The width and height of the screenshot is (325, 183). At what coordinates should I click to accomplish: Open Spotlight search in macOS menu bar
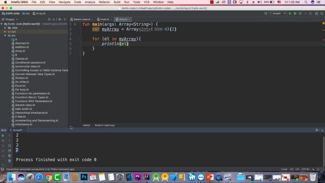click(x=306, y=2)
